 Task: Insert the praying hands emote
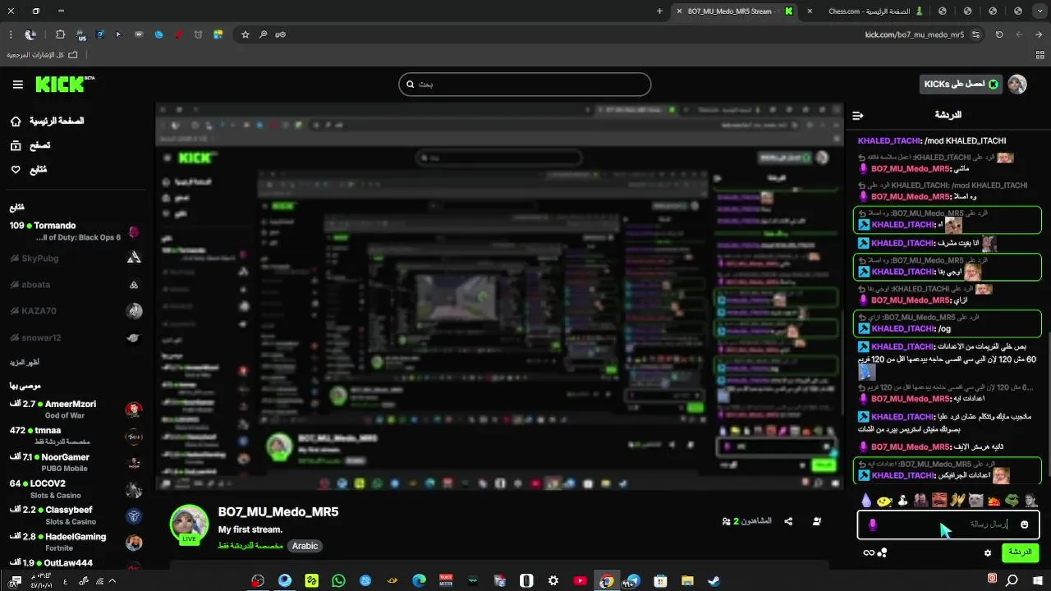point(957,500)
